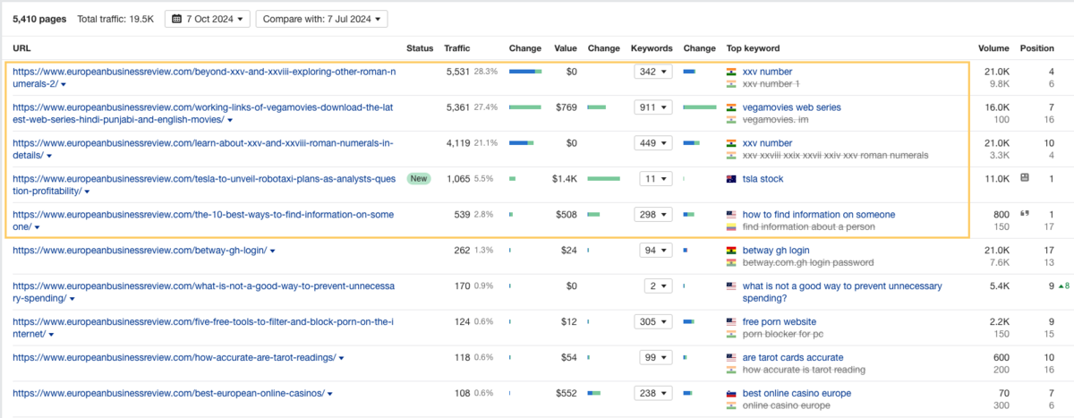
Task: Open the caret menu after vegamovies URL
Action: click(230, 120)
